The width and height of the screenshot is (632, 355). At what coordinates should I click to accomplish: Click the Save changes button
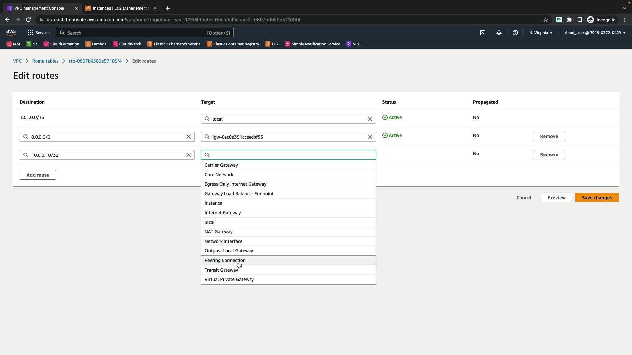[x=596, y=198]
